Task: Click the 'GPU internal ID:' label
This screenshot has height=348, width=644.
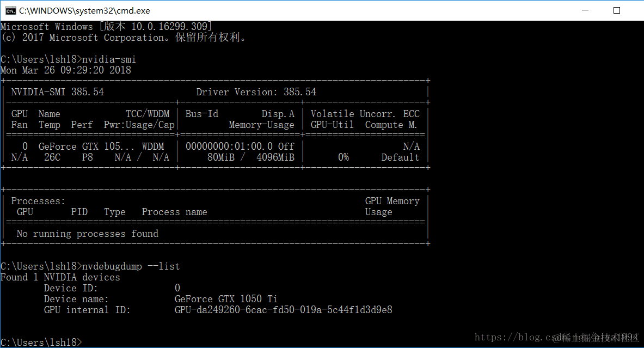Action: (87, 310)
